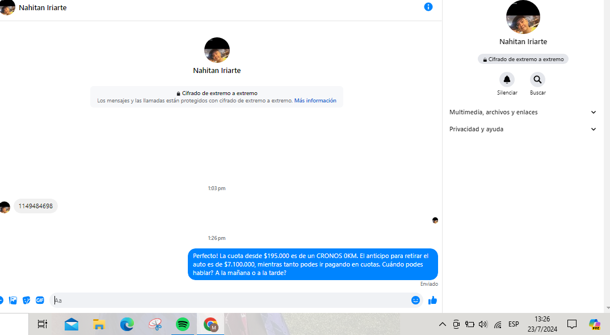Viewport: 610px width, 335px height.
Task: Switch to Spotify on the taskbar
Action: [x=183, y=324]
